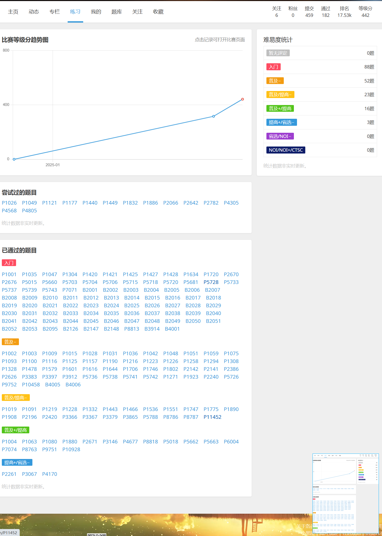The height and width of the screenshot is (536, 382).
Task: Open passed problem P1075
Action: click(x=231, y=353)
